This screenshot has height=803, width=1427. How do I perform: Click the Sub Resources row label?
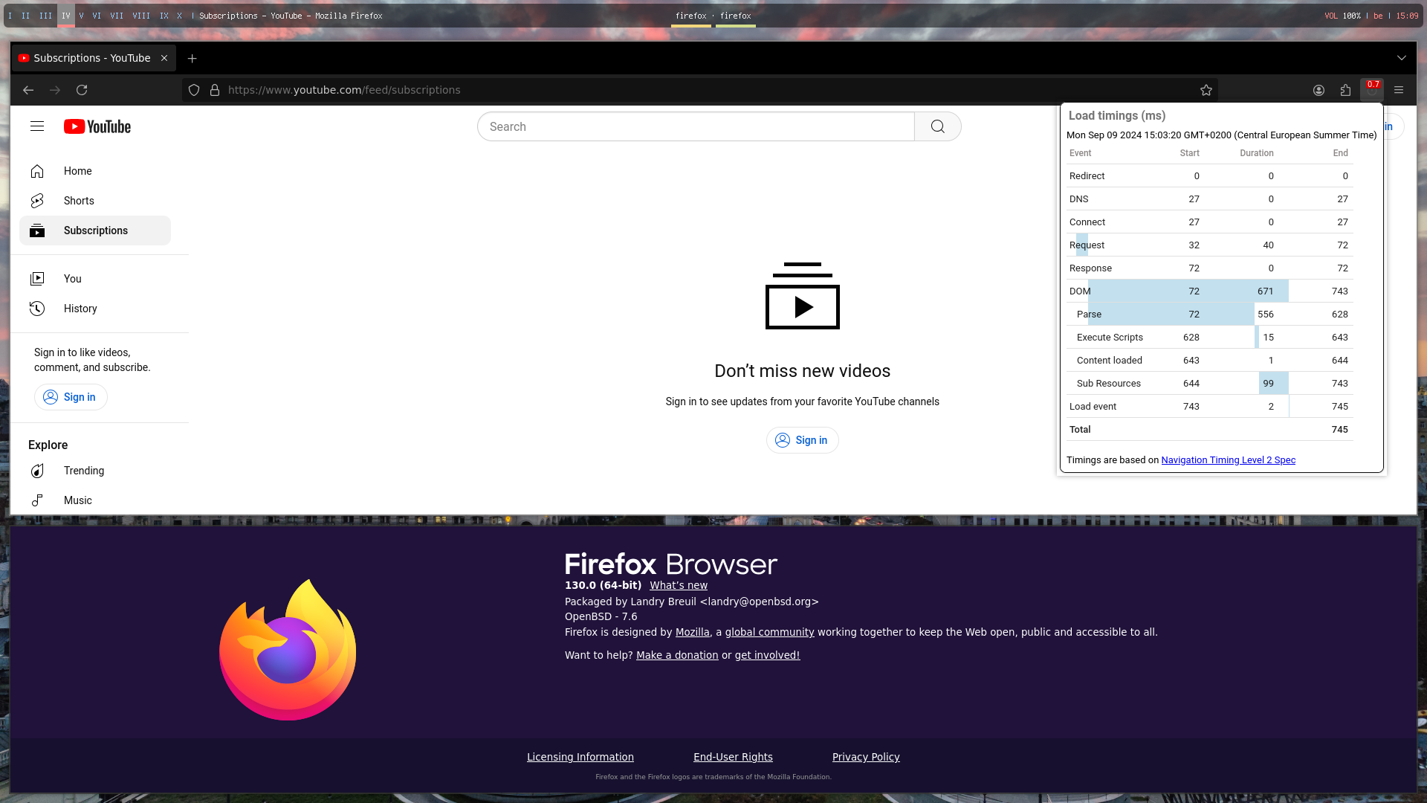1108,384
